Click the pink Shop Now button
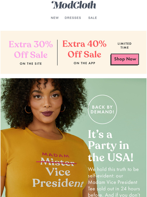Viewport: 147px width, 197px height. [125, 59]
